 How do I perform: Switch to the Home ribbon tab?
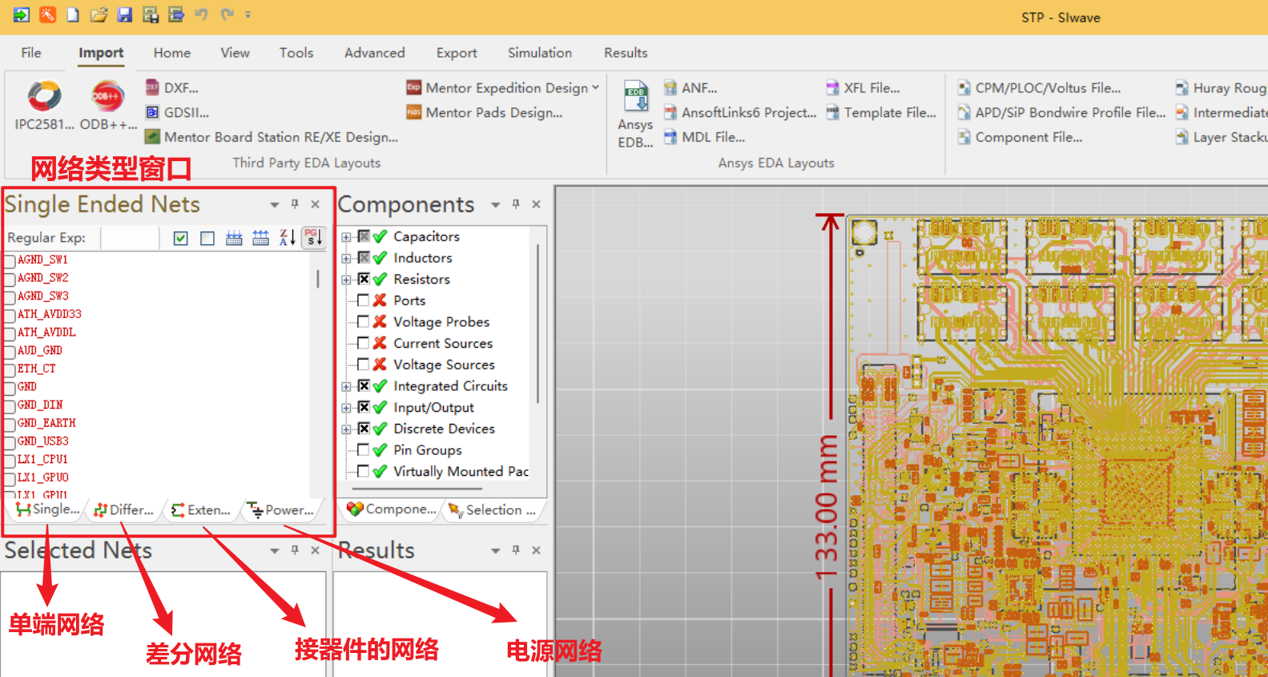tap(172, 52)
